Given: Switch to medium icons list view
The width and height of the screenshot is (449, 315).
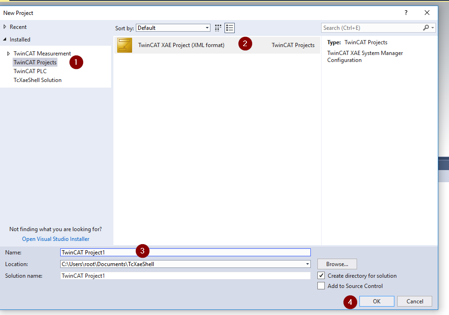Looking at the screenshot, I should pos(229,28).
